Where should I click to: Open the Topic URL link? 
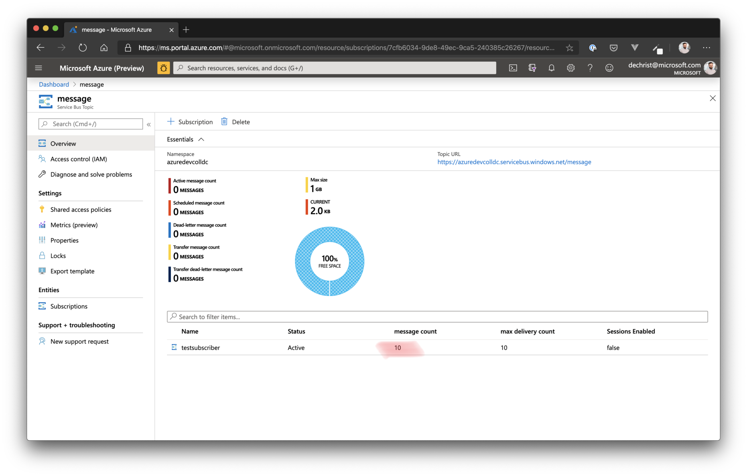(x=514, y=162)
